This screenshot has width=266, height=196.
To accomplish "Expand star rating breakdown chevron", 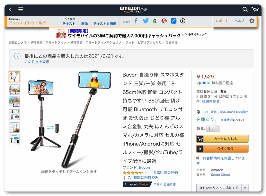I will tap(146, 173).
